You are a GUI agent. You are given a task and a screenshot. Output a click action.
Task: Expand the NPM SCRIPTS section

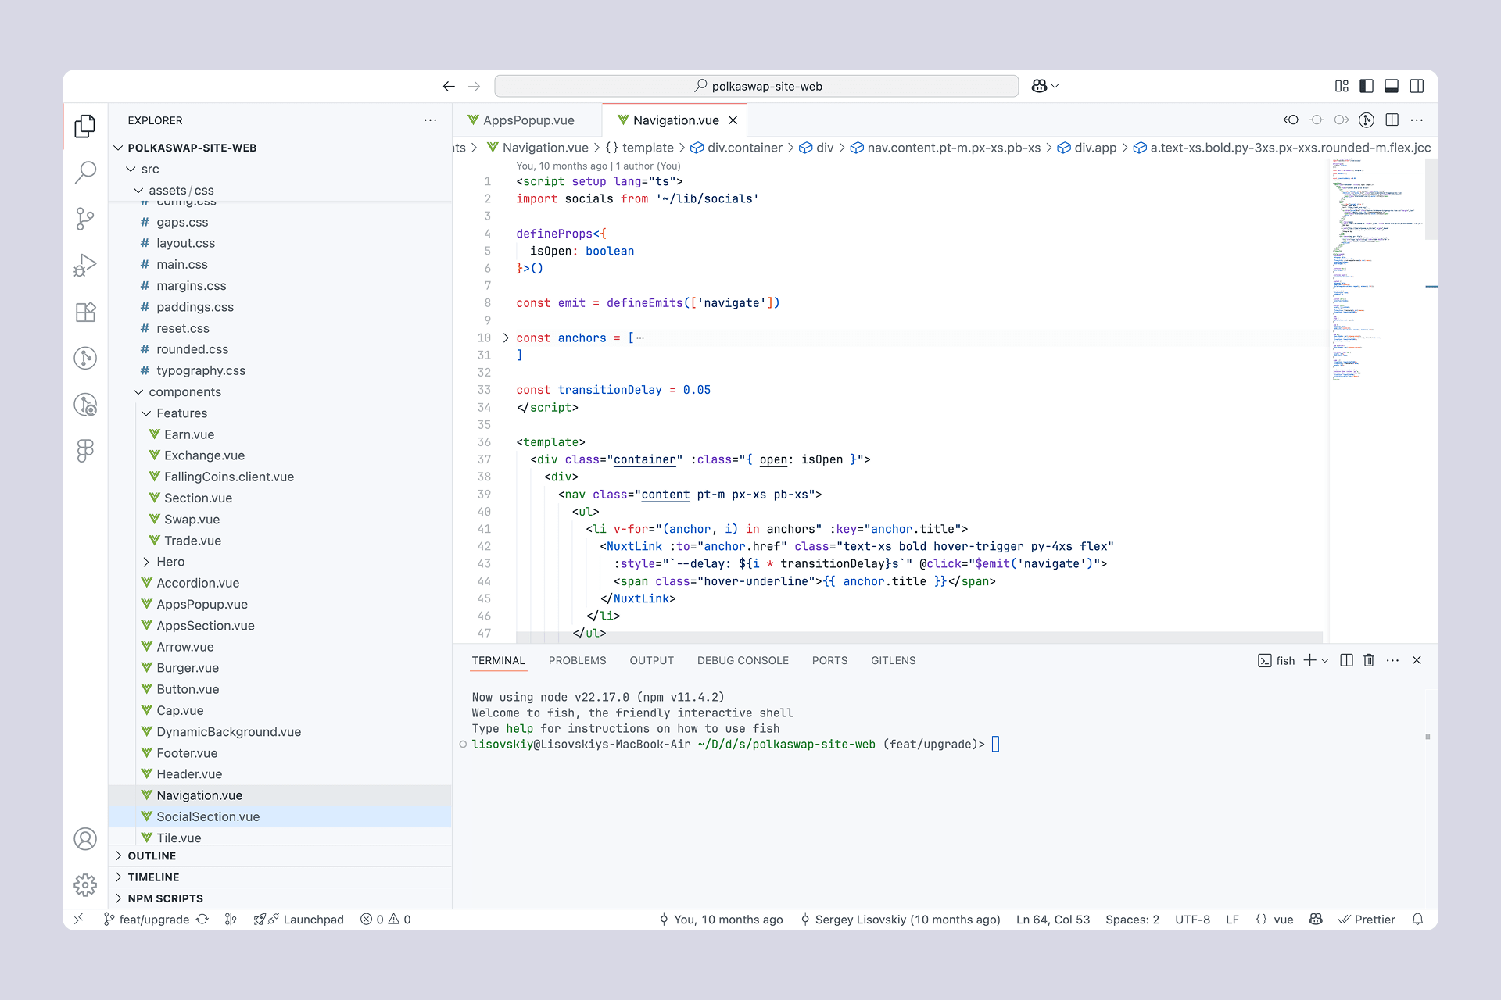(280, 898)
